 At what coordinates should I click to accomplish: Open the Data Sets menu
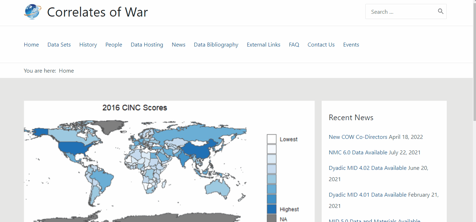[x=59, y=45]
